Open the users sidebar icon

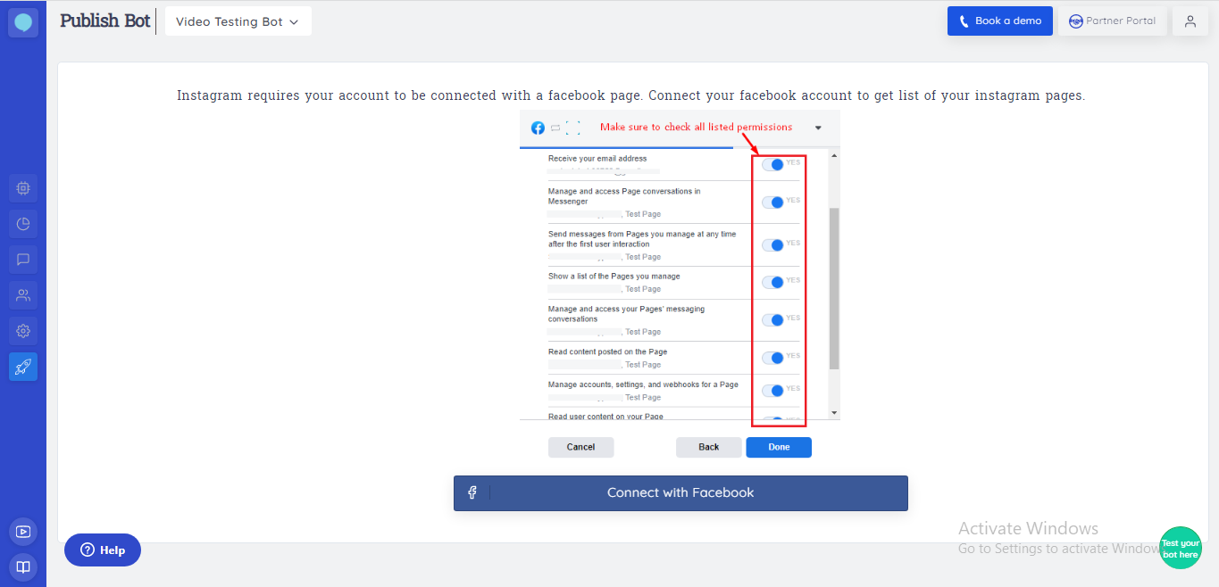[23, 295]
